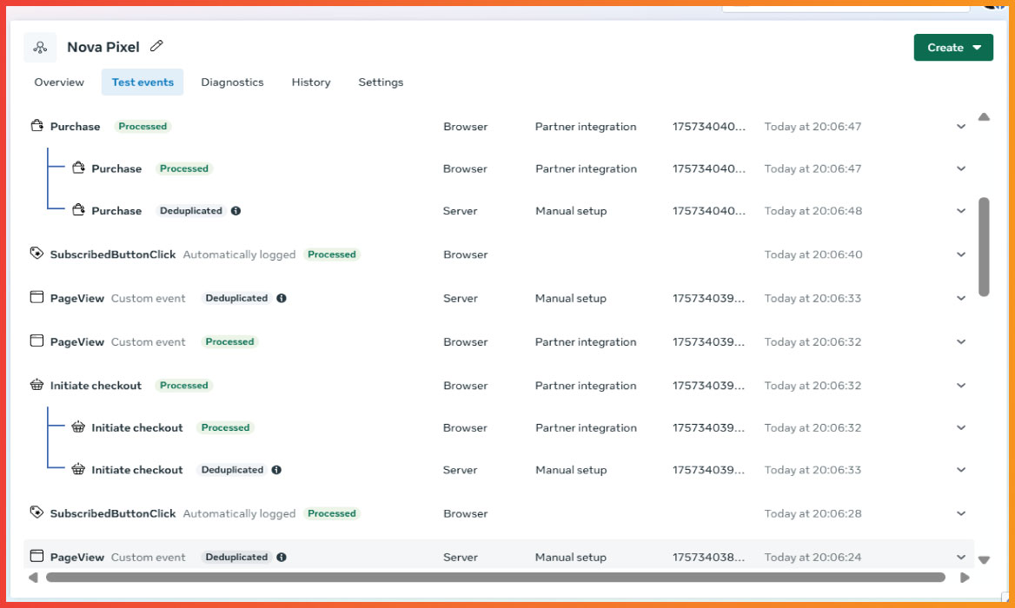Click the shopping bag icon on the top Purchase event
The width and height of the screenshot is (1015, 608).
(36, 126)
